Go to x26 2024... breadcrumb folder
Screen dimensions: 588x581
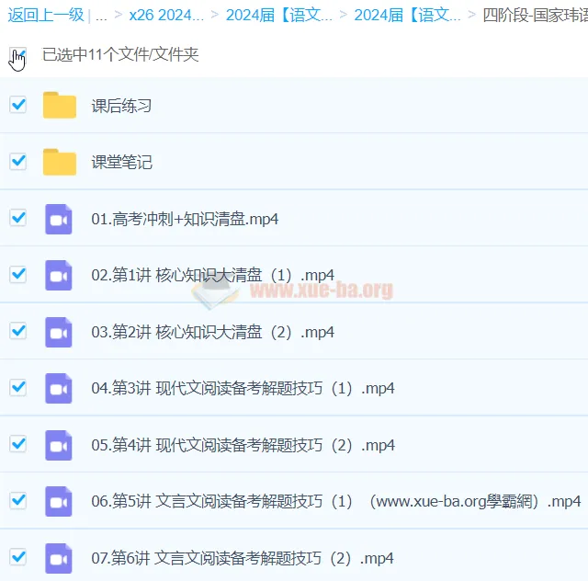pos(166,15)
